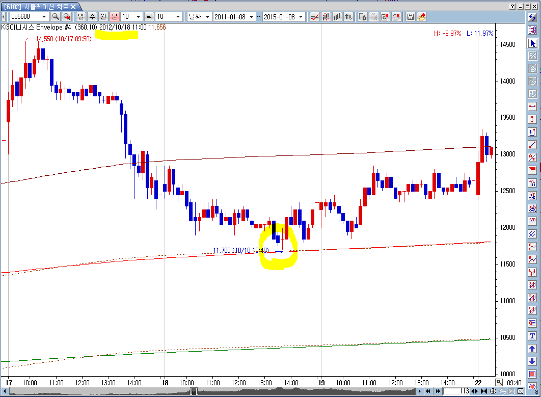This screenshot has height=397, width=541.
Task: Toggle the 일 (daily) period button
Action: [x=81, y=17]
